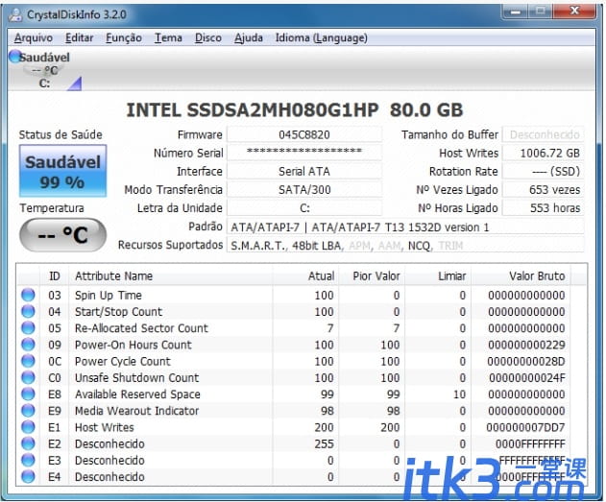Click the Interface field showing Serial ATA

pos(304,171)
